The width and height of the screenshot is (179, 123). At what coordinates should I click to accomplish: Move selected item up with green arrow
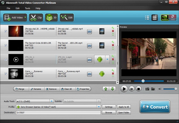point(106,89)
